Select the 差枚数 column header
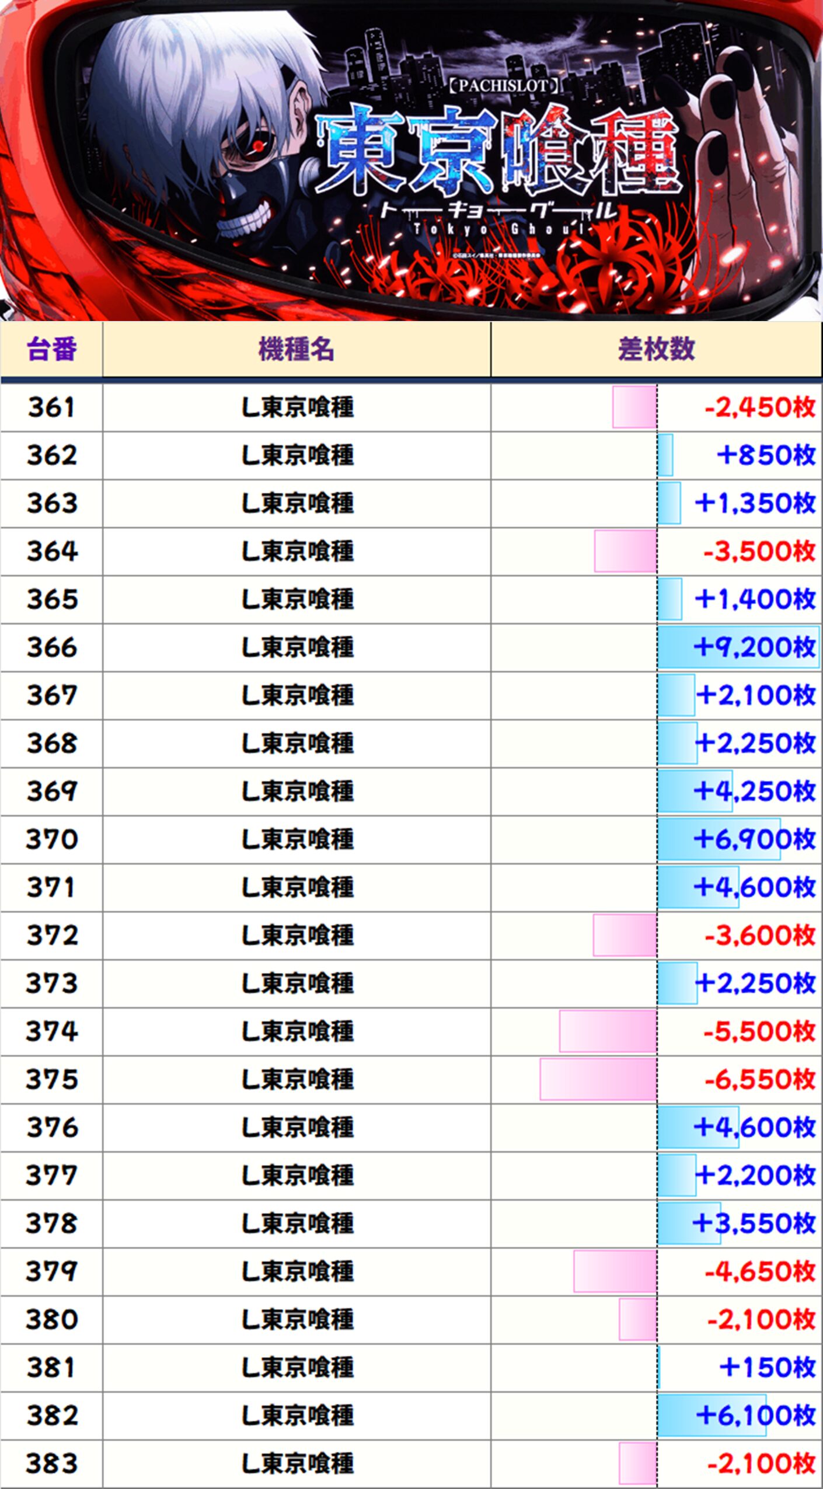 click(x=656, y=350)
